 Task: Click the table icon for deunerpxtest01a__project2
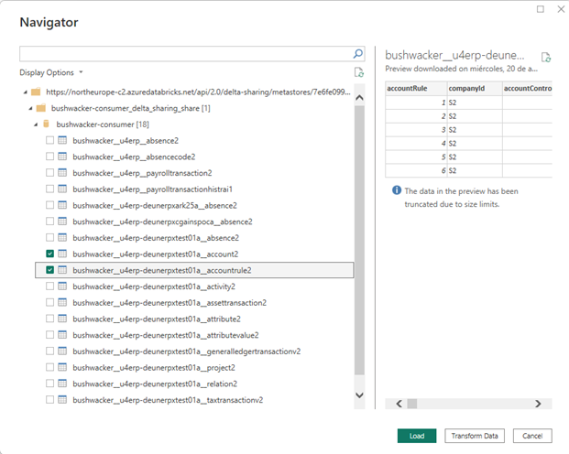click(x=62, y=367)
